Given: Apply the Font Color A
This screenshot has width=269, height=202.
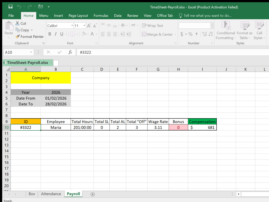Looking at the screenshot, I should pos(92,34).
